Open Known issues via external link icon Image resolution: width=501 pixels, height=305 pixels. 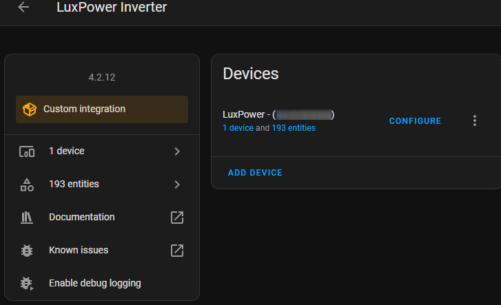(x=177, y=251)
